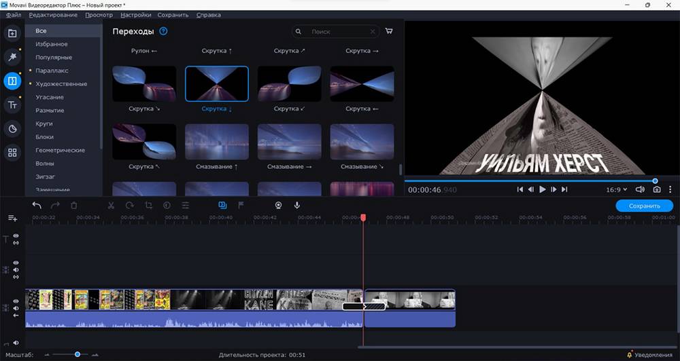Click the undo arrow on timeline toolbar
This screenshot has width=680, height=361.
[37, 206]
